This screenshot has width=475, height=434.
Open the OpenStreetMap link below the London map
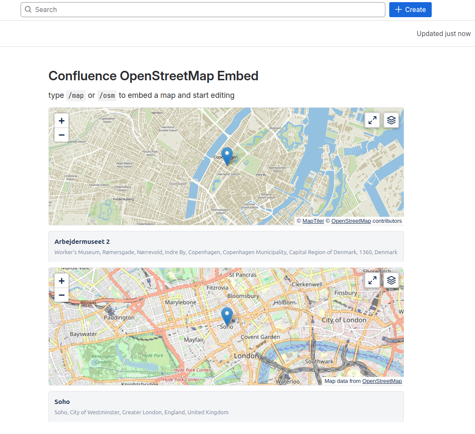pyautogui.click(x=382, y=381)
